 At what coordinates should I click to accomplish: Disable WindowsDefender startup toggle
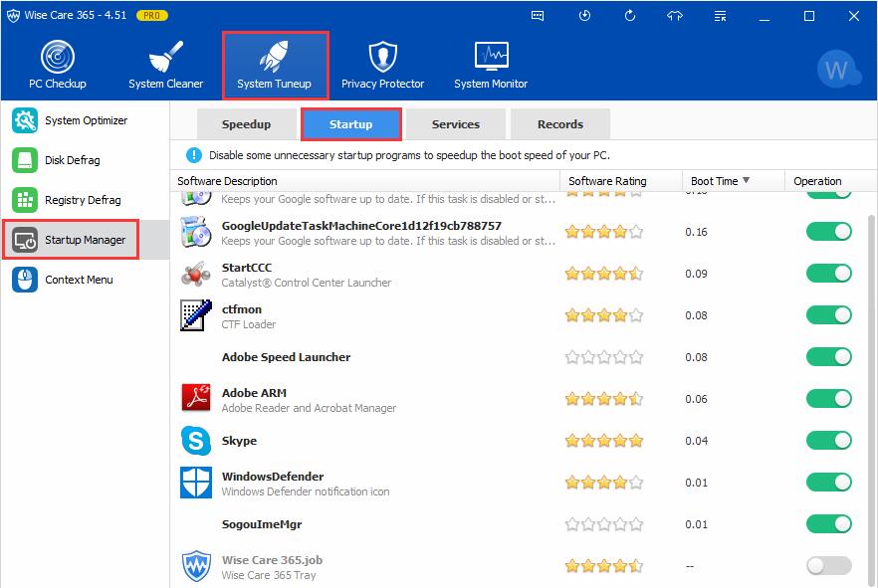[x=828, y=483]
